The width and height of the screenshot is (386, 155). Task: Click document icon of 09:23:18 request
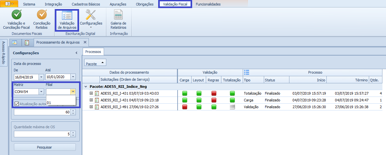(x=97, y=100)
